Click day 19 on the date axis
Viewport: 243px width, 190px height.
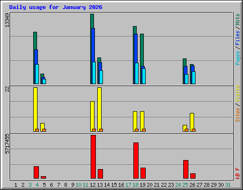coord(142,185)
